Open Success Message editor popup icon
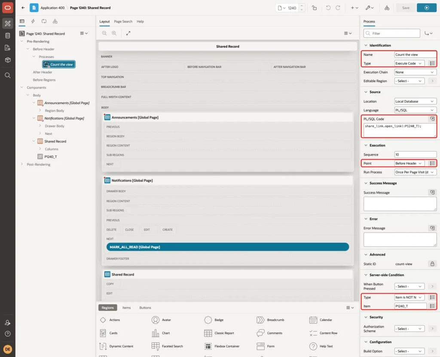 click(432, 193)
